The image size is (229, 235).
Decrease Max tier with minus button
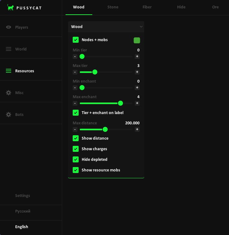click(75, 72)
